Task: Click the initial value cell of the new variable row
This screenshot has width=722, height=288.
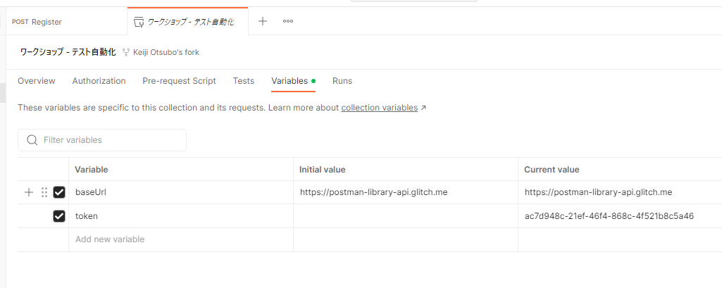Action: (406, 239)
